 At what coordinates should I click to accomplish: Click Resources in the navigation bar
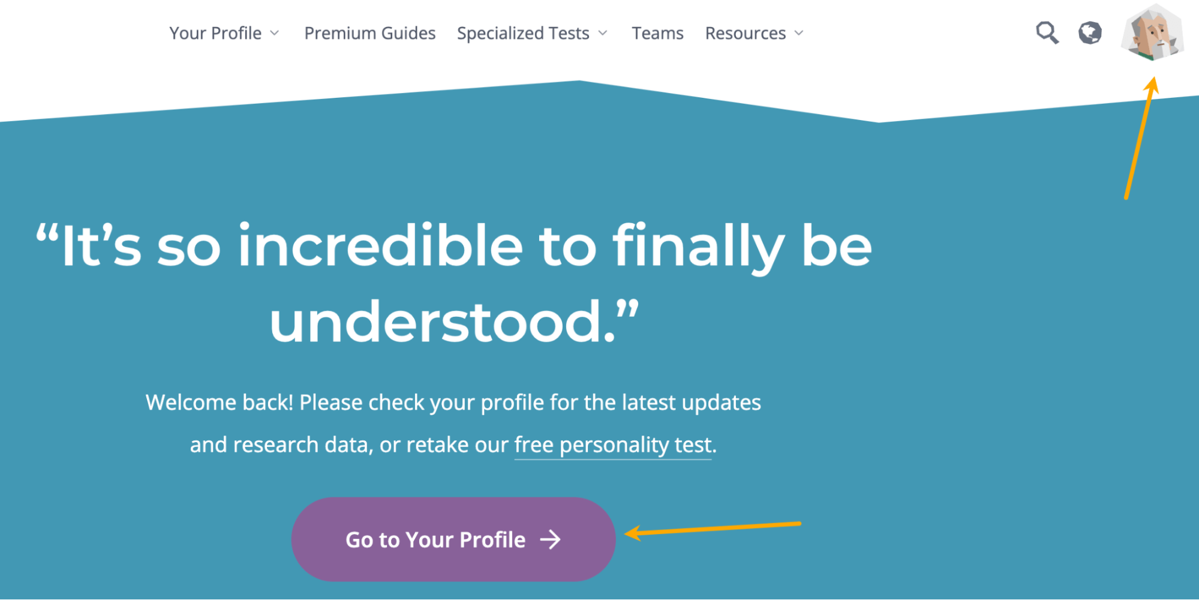click(746, 33)
